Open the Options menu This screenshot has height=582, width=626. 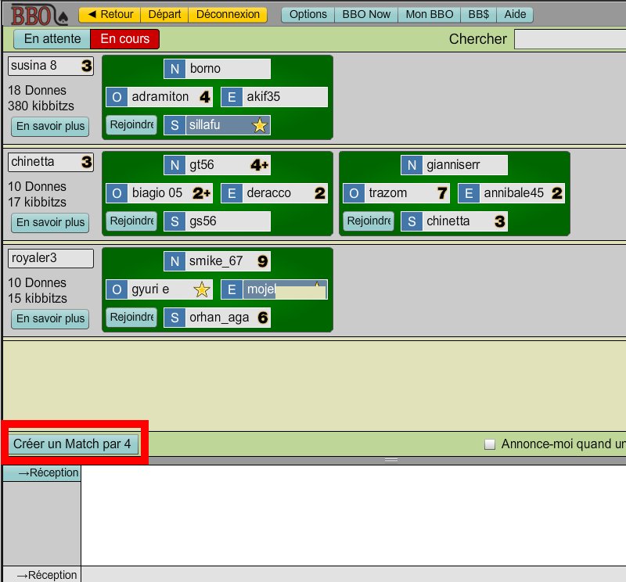(x=308, y=14)
